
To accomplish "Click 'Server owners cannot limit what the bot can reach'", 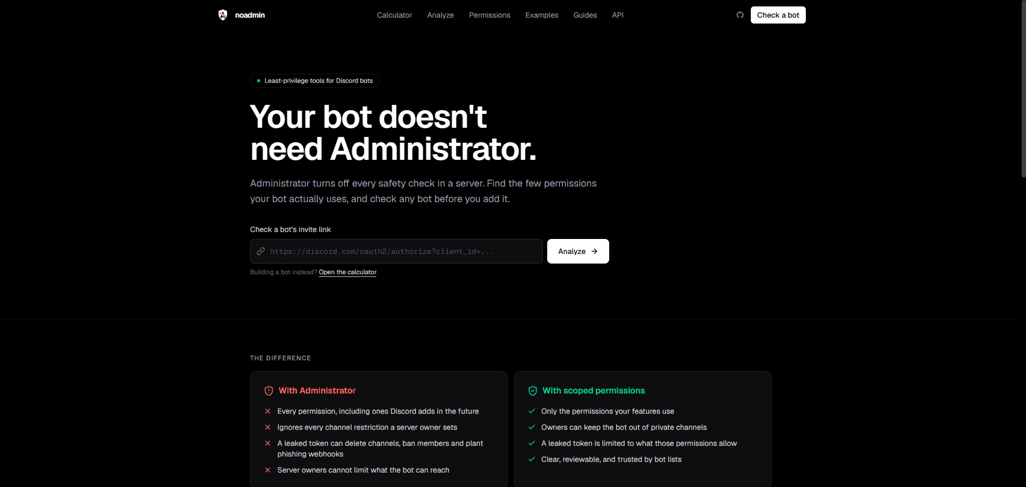I will [x=363, y=470].
